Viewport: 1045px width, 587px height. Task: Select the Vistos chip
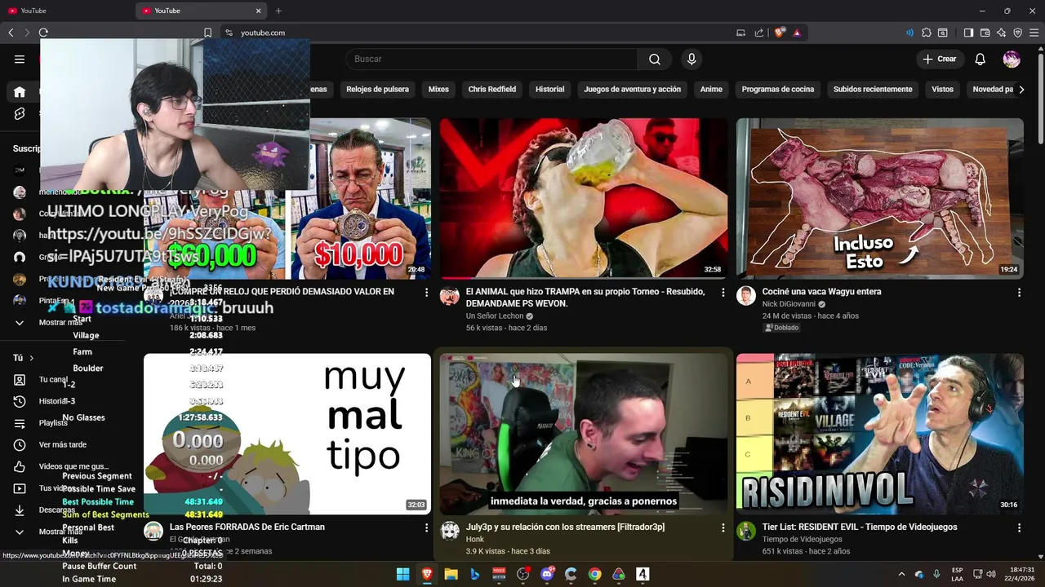tap(942, 90)
